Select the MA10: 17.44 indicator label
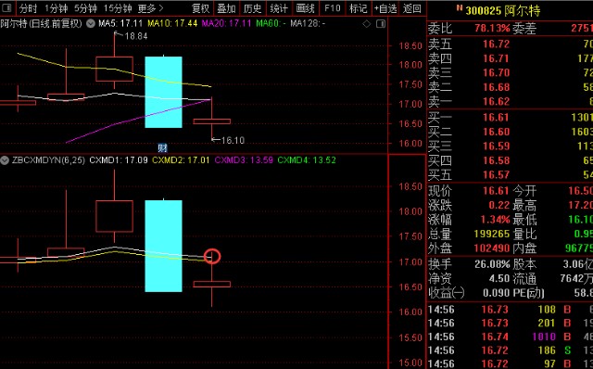This screenshot has width=593, height=369. point(172,23)
